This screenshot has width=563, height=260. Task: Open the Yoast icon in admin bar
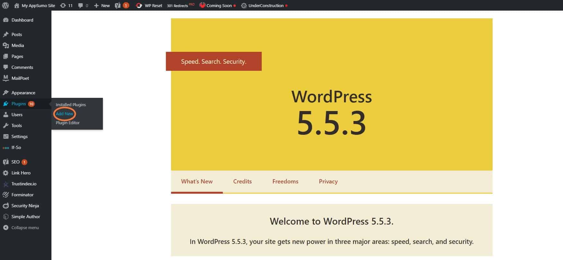pyautogui.click(x=118, y=5)
